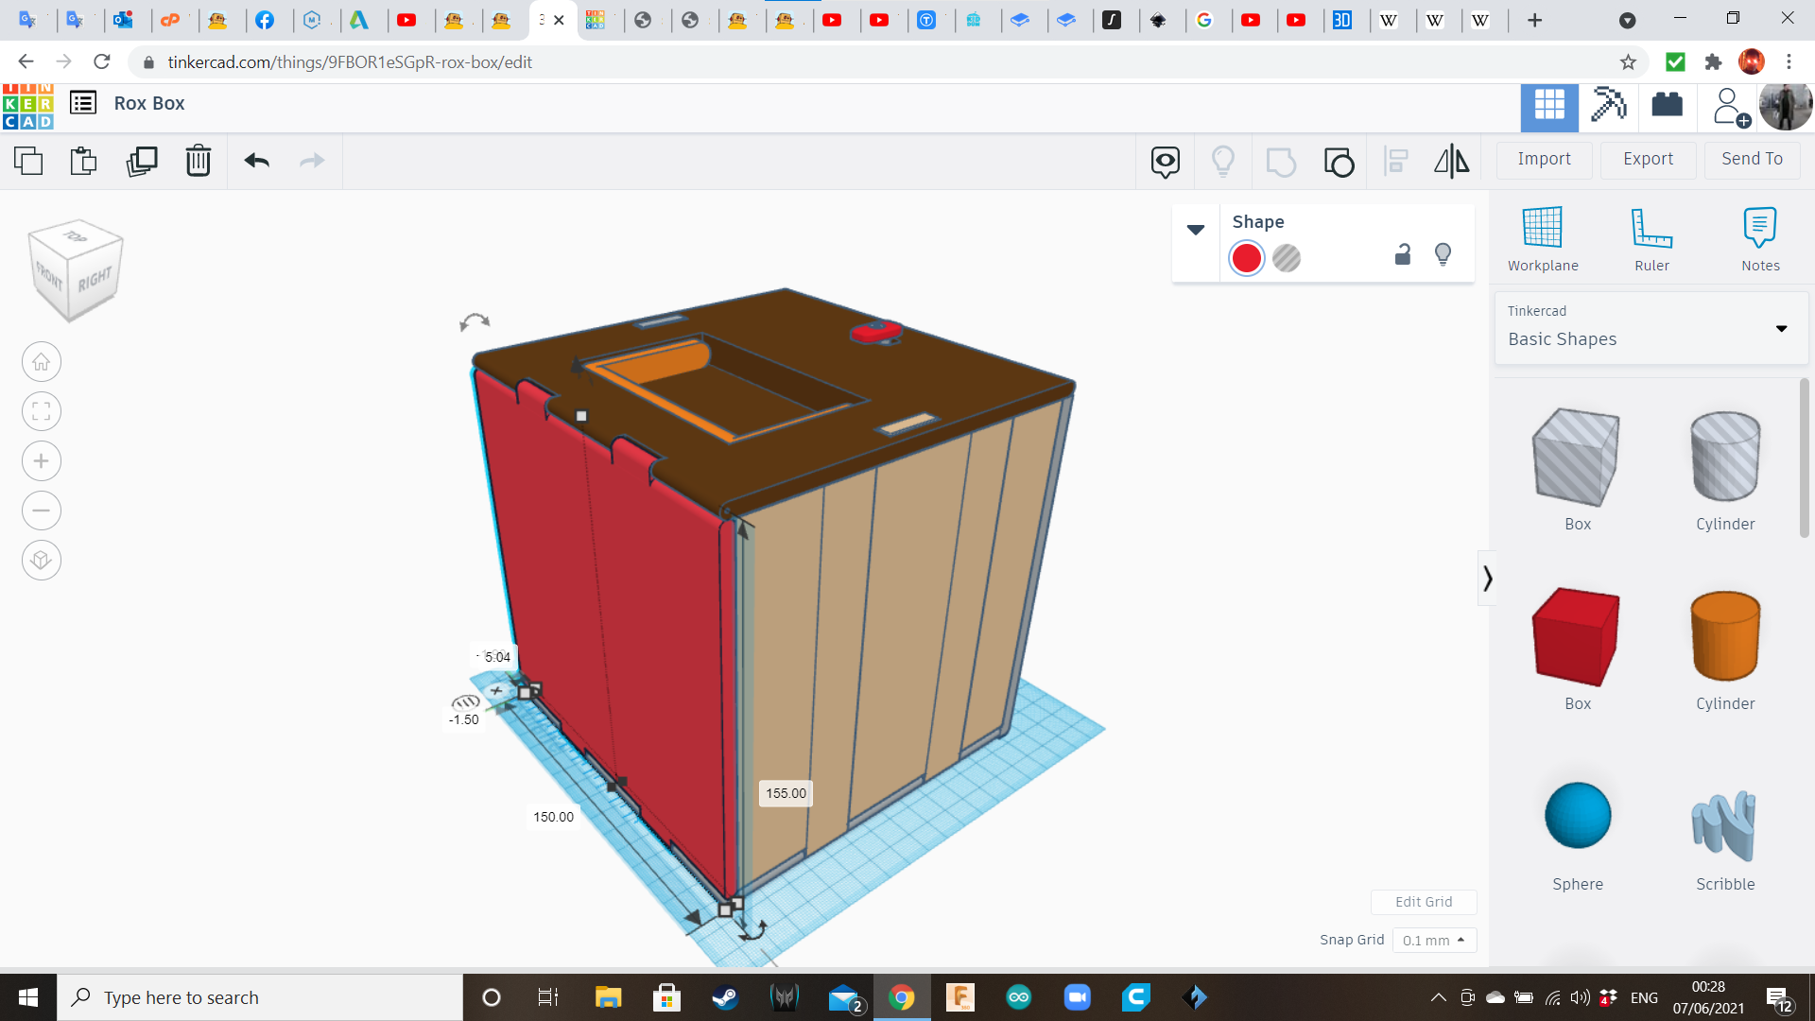Click the Paste tool icon
This screenshot has height=1021, width=1815.
coord(83,161)
